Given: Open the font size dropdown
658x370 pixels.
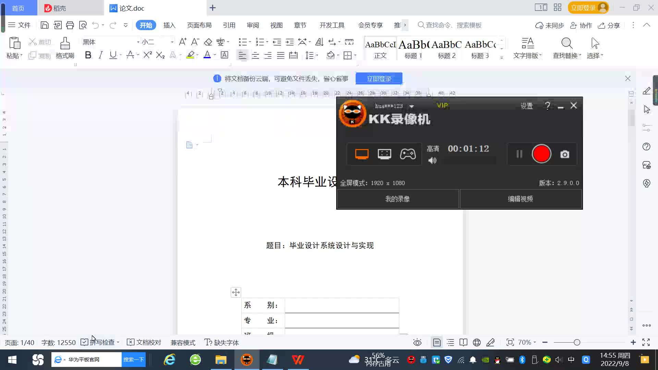Looking at the screenshot, I should (172, 42).
